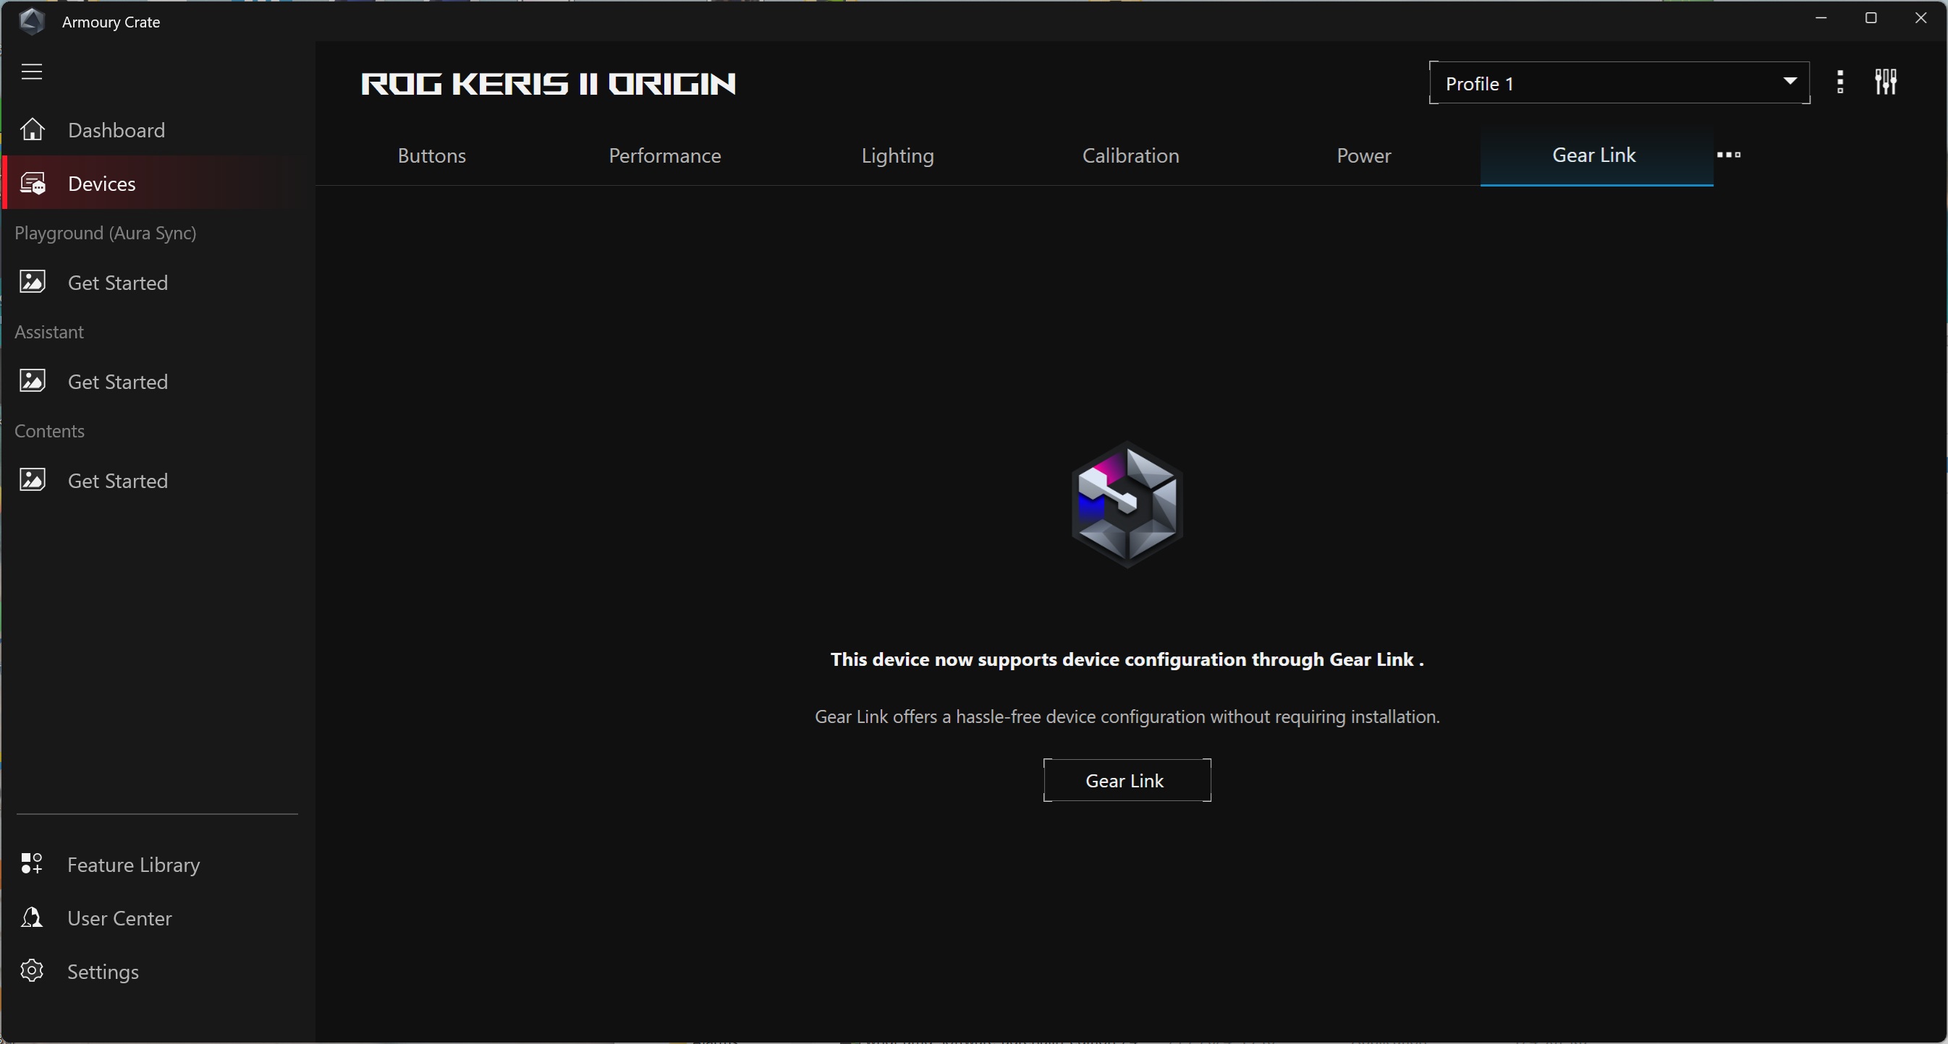1948x1044 pixels.
Task: Click the Gear Link hexagon logo
Action: pyautogui.click(x=1127, y=505)
